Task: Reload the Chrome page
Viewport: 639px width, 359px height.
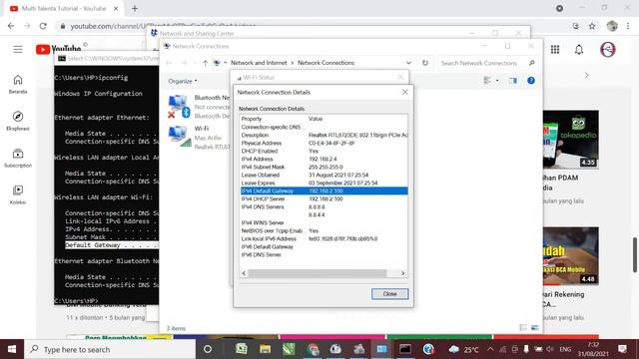Action: 43,26
